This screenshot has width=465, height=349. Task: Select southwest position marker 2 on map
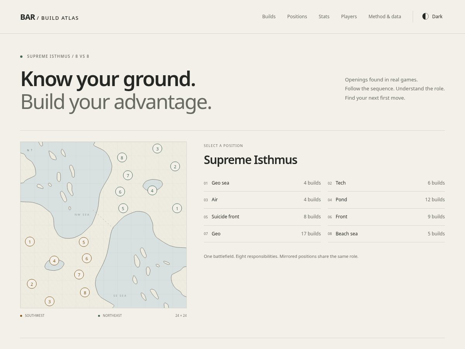[32, 284]
